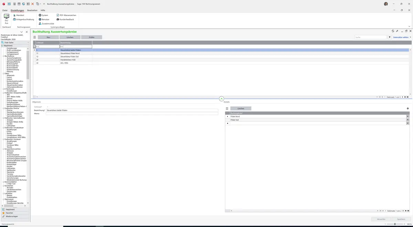Close the left navigation pane with the X
The height and width of the screenshot is (227, 413).
point(27,32)
